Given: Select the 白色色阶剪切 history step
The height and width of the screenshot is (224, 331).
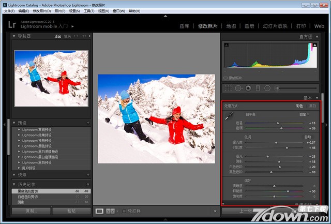Looking at the screenshot, I should 51,197.
